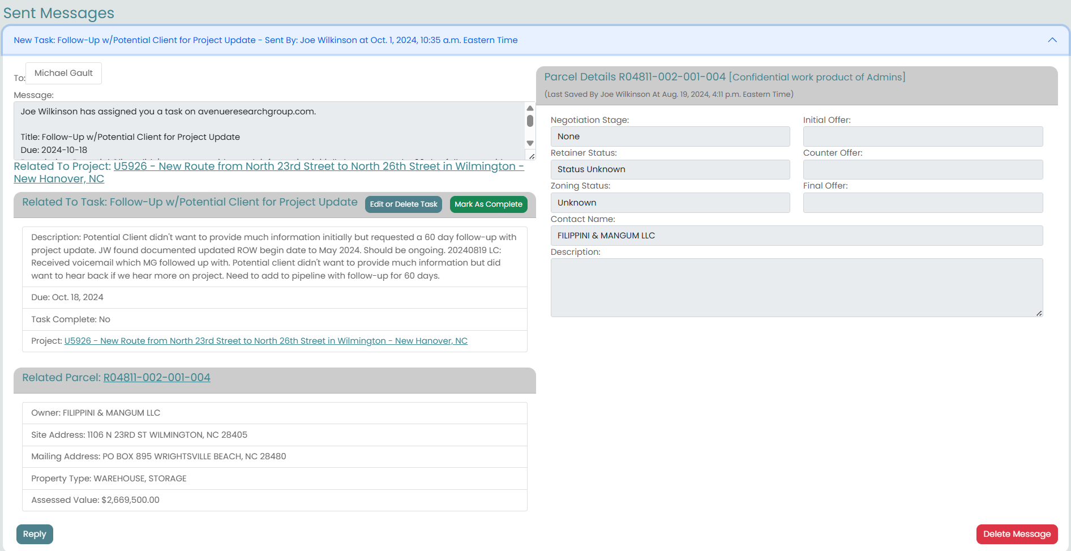Collapse the sent message chevron icon

tap(1052, 40)
